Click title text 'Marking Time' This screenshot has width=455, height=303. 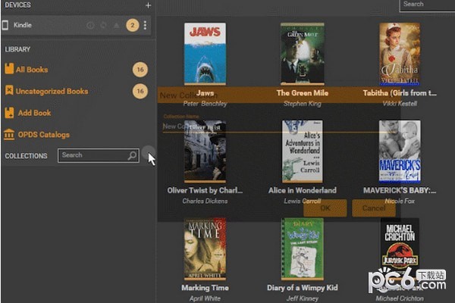pos(206,288)
